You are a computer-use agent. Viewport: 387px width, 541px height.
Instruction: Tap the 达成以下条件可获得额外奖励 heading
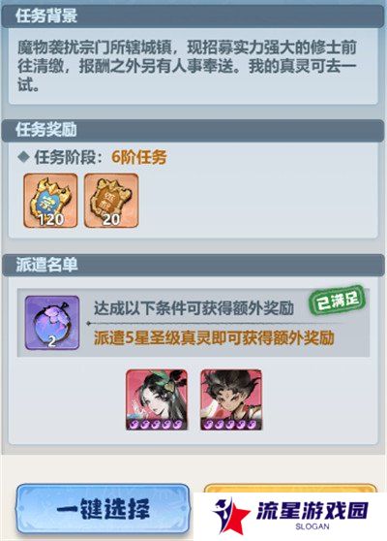(x=193, y=307)
